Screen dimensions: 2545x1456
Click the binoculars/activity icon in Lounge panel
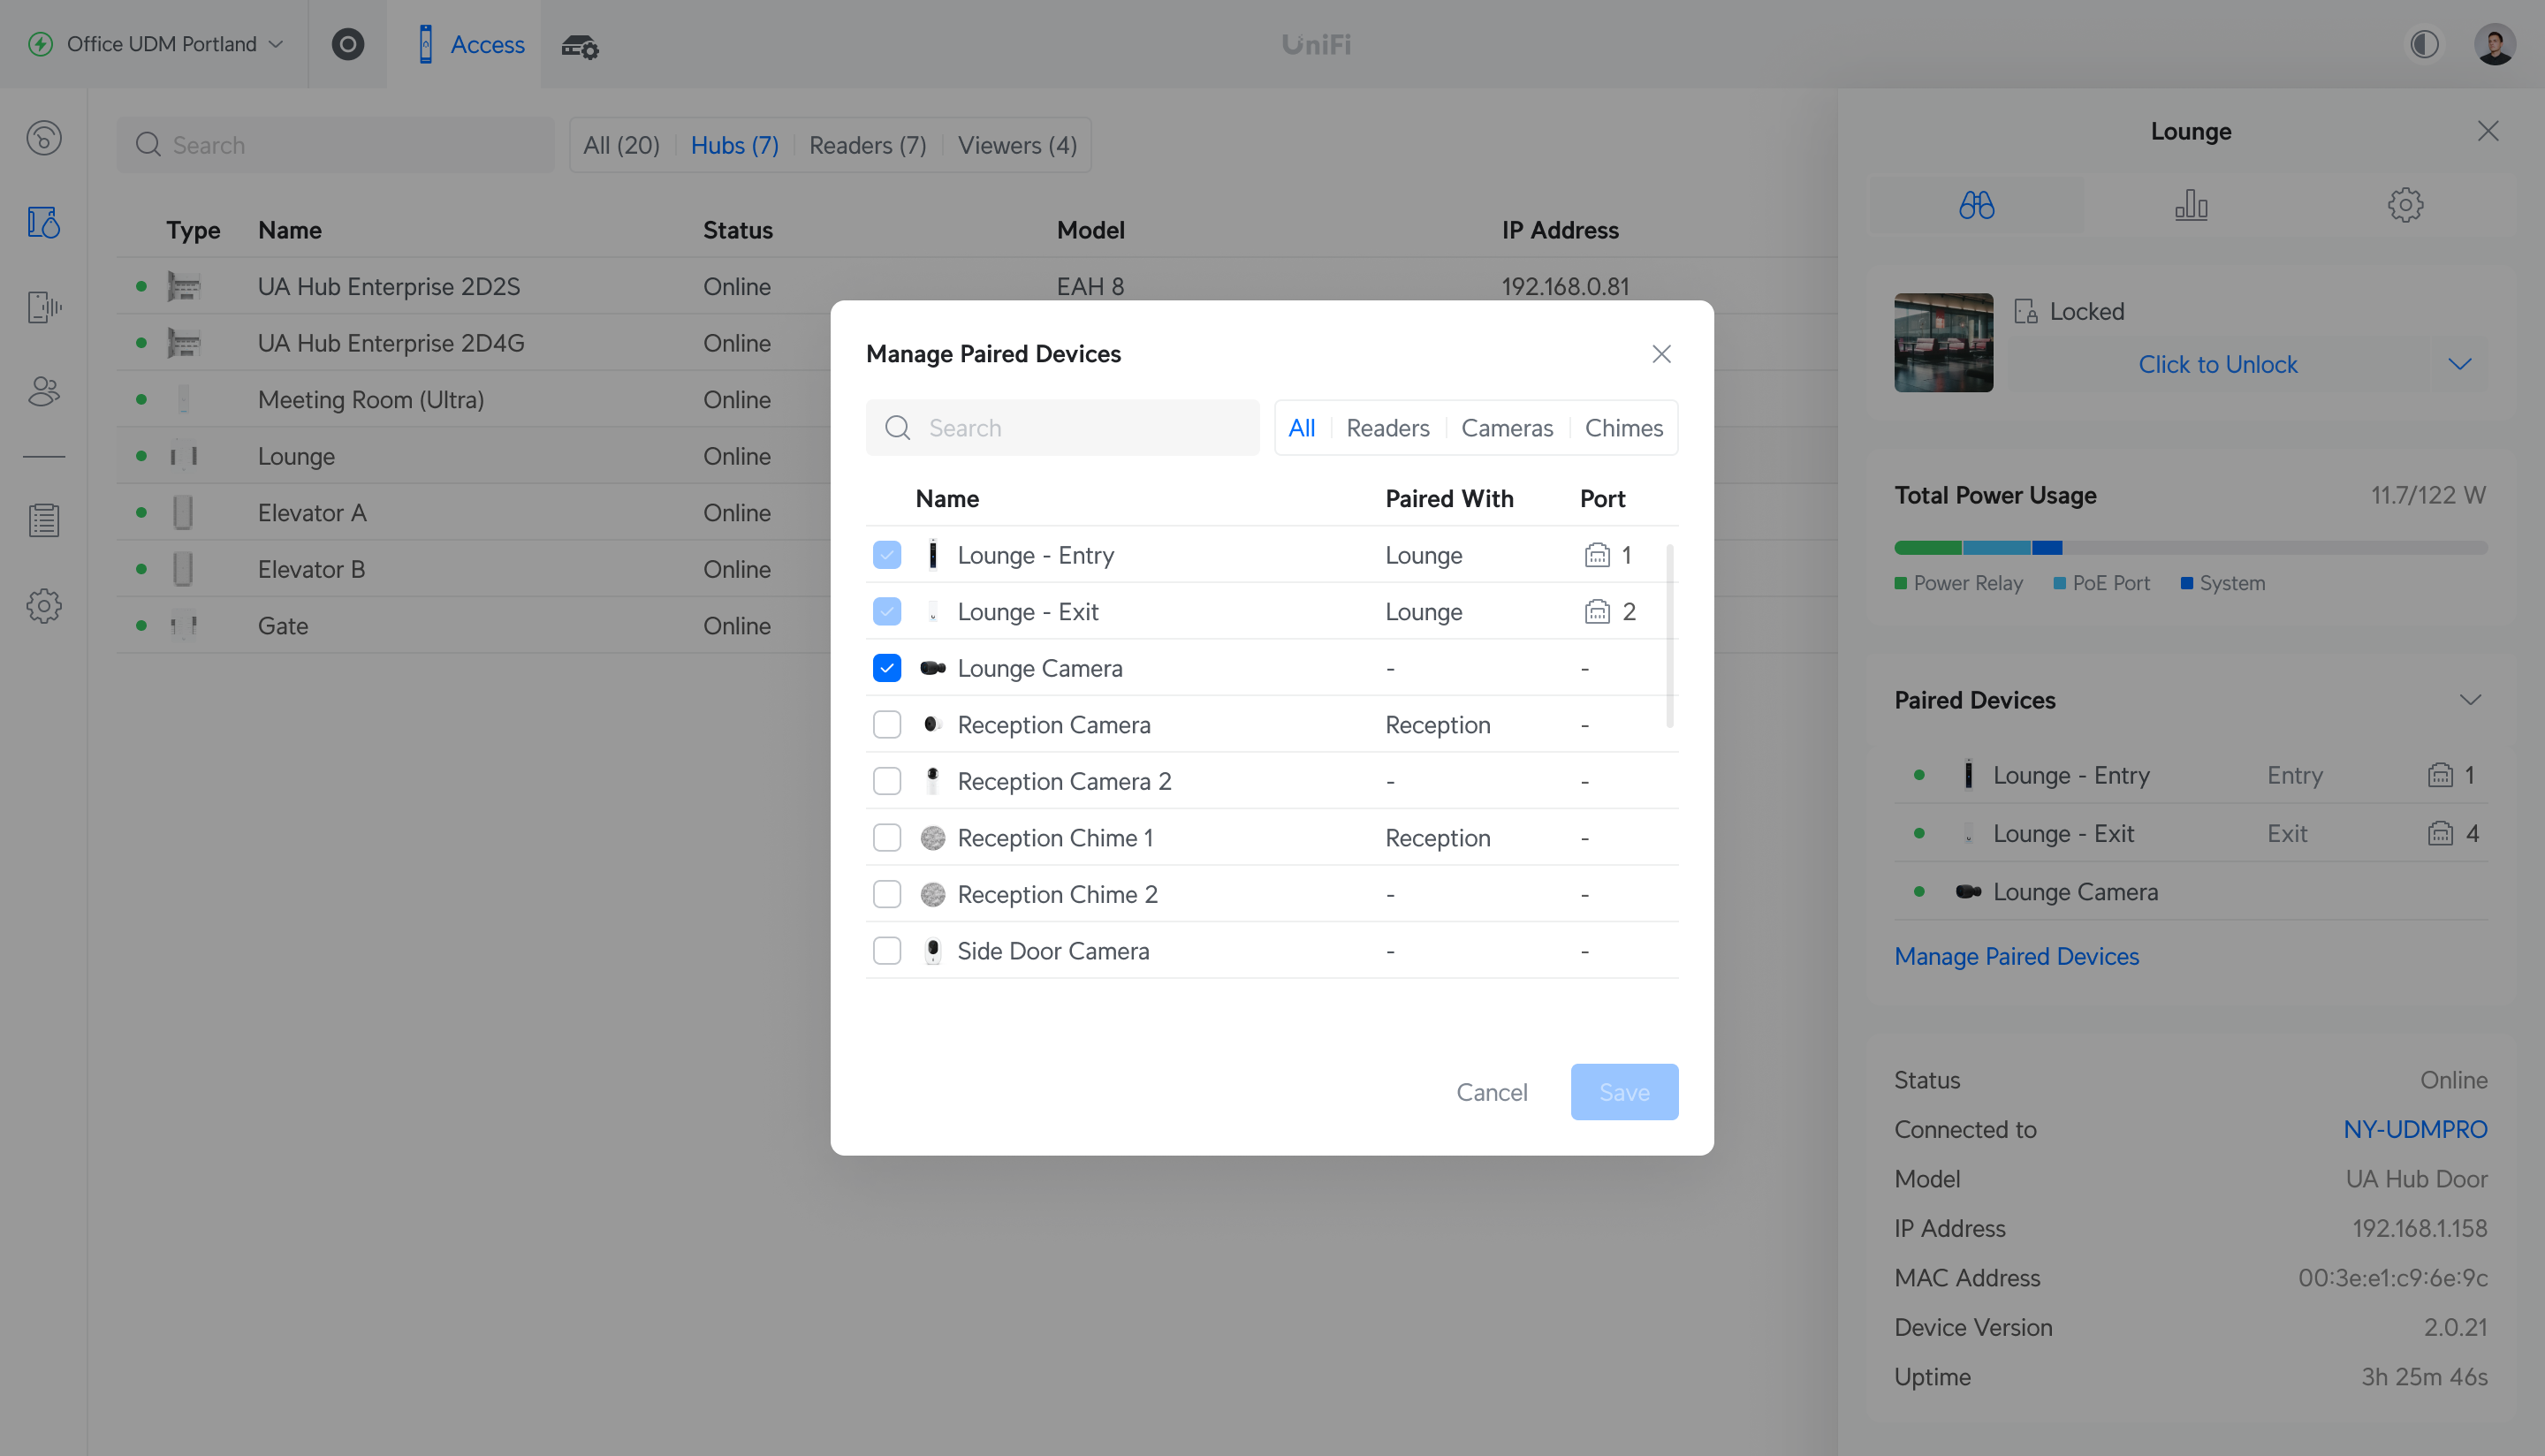pos(1977,204)
